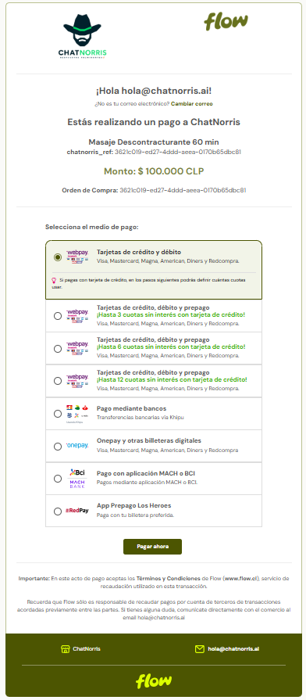Click "¡Hasta 6 cuotas sin interés" green text
The image size is (306, 700).
click(171, 347)
